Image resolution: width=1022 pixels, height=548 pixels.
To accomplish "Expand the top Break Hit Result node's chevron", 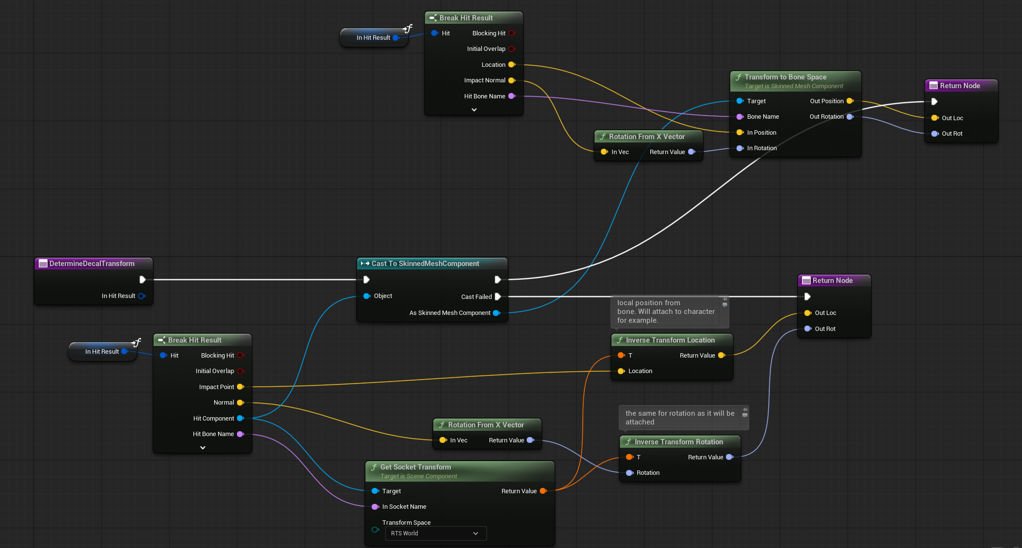I will coord(474,110).
